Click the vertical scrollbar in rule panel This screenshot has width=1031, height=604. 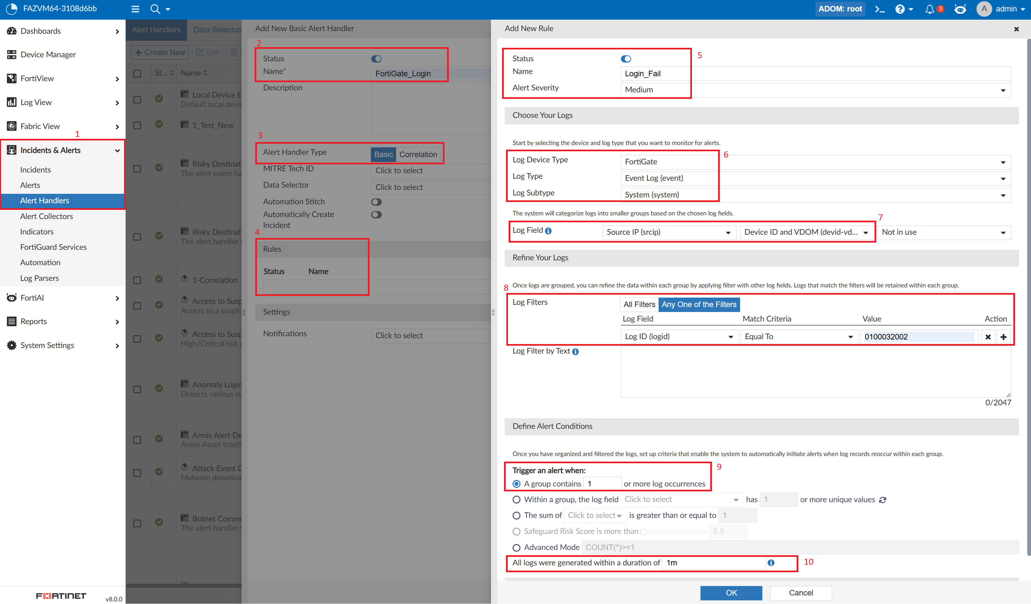[1028, 298]
